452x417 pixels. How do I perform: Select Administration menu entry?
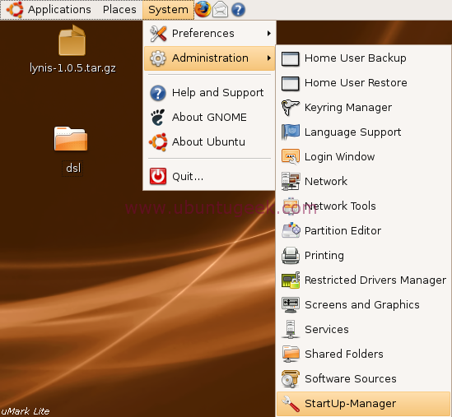pyautogui.click(x=210, y=58)
